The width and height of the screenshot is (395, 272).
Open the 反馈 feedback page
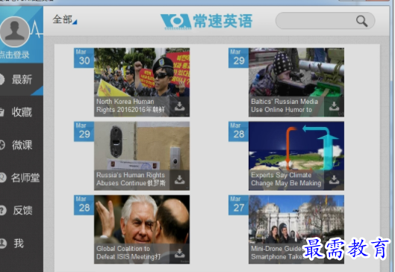click(22, 210)
